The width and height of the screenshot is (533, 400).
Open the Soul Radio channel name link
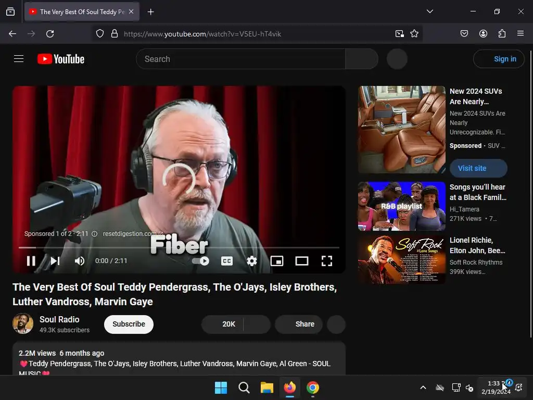pyautogui.click(x=59, y=319)
